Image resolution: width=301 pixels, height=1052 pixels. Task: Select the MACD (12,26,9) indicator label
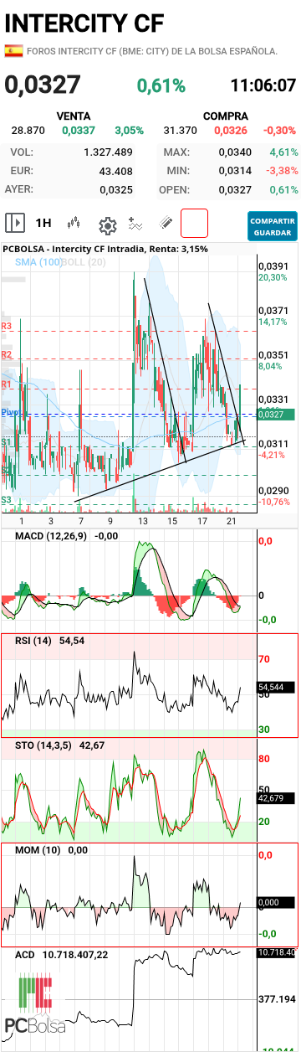[x=51, y=535]
